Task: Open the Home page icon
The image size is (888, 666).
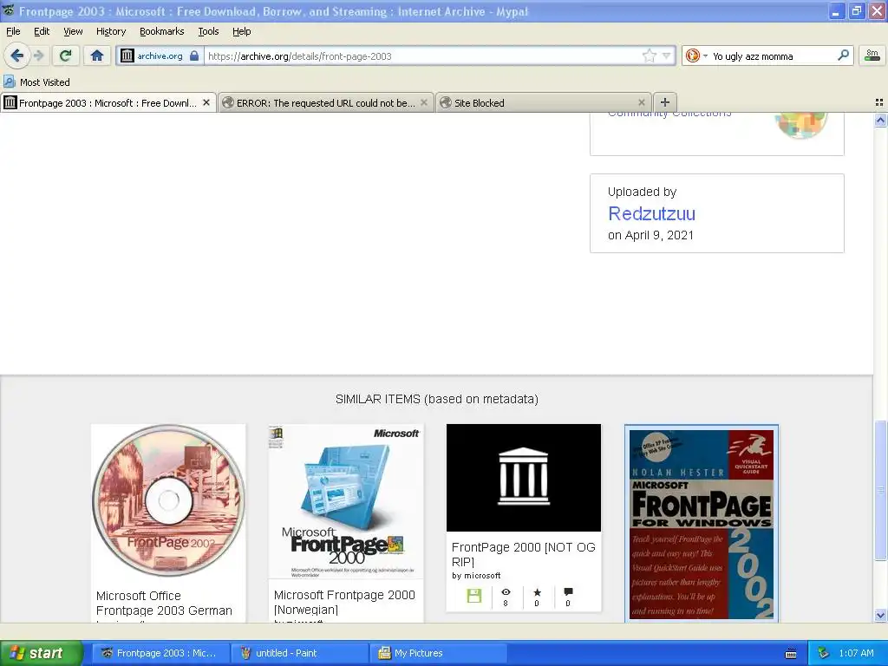Action: (97, 55)
